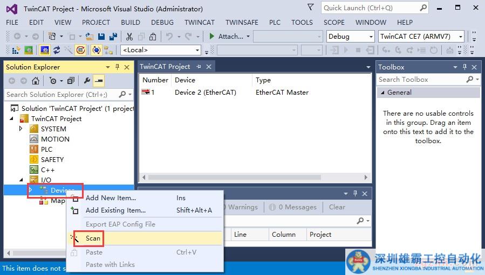This screenshot has width=485, height=275.
Task: Click the Cut scissors icon
Action: tap(129, 37)
